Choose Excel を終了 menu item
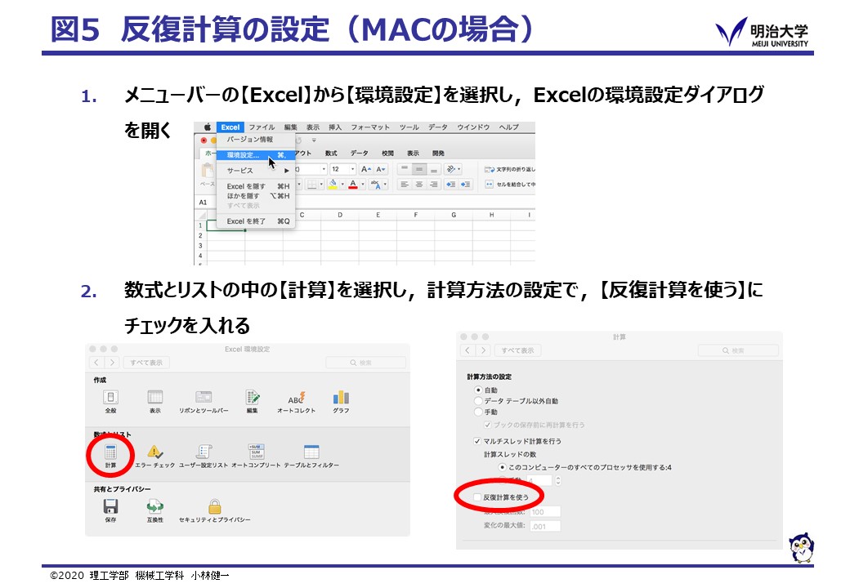Viewport: 850px width, 588px height. point(256,221)
